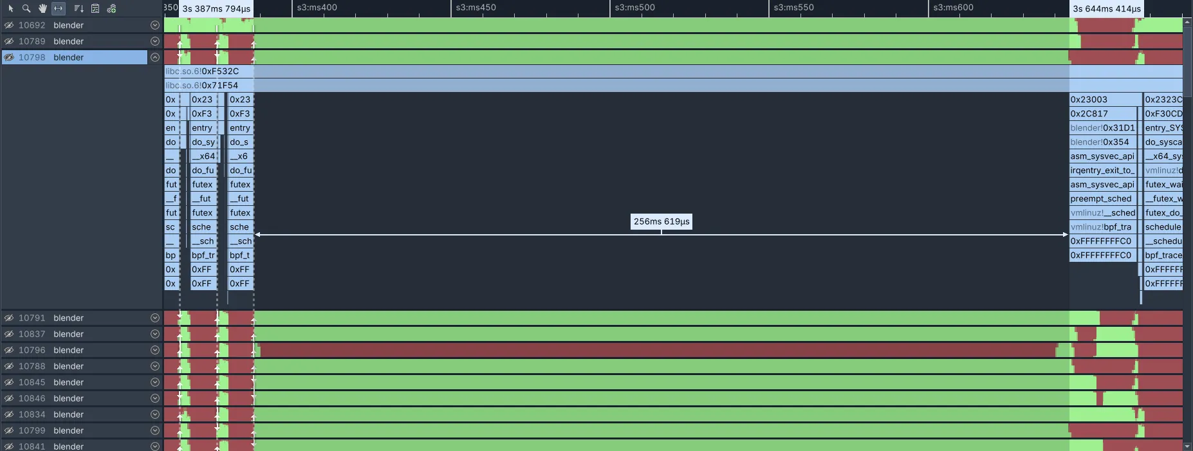Activate the magnifier zoom tool
The height and width of the screenshot is (451, 1193).
[x=26, y=8]
